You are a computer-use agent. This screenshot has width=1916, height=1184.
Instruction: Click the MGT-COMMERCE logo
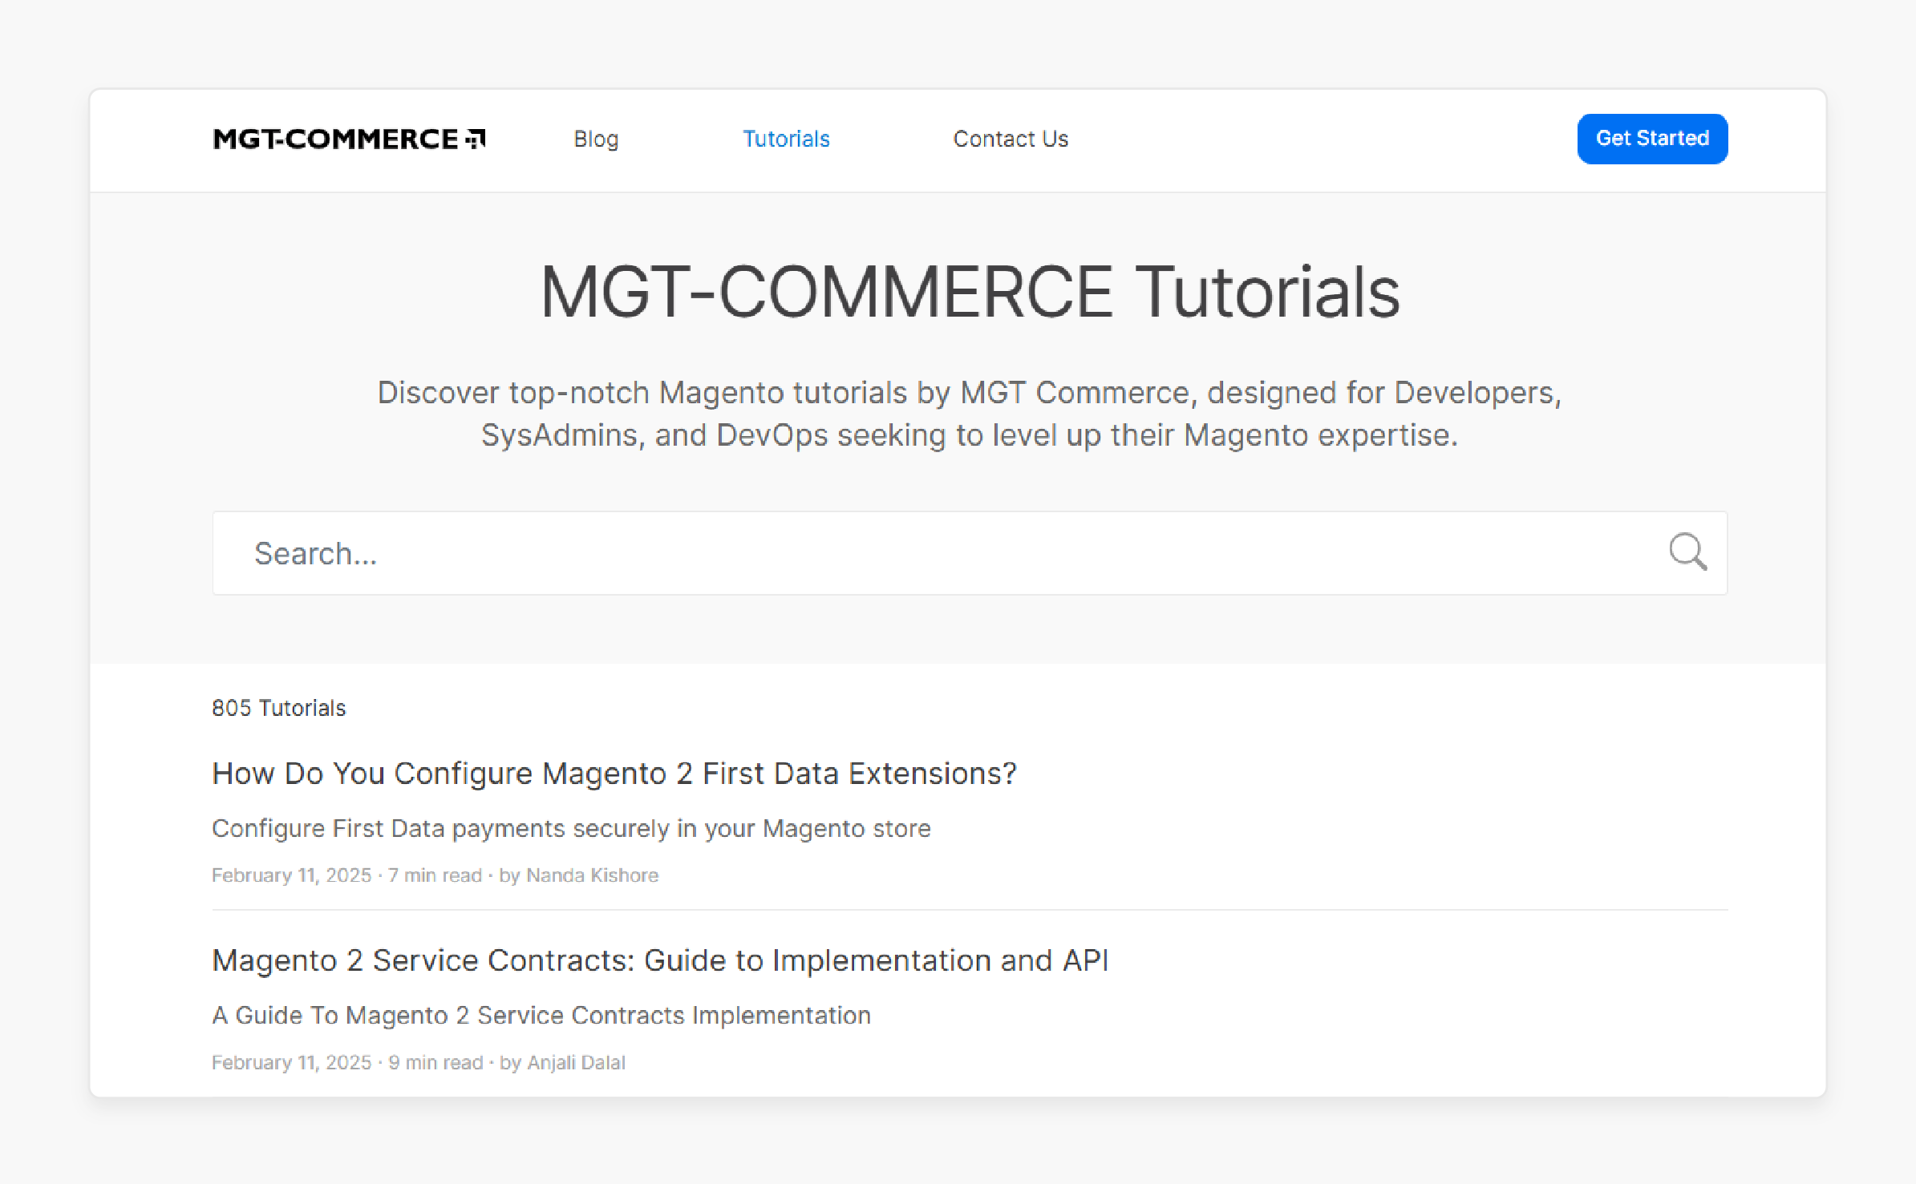click(x=348, y=139)
